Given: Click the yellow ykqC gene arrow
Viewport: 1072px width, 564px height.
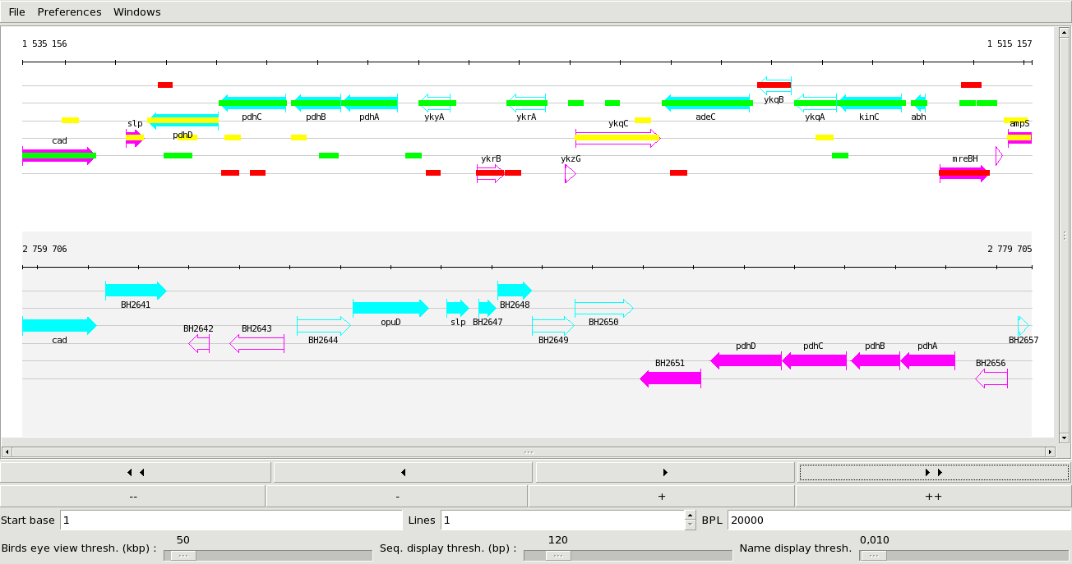Looking at the screenshot, I should pos(617,138).
